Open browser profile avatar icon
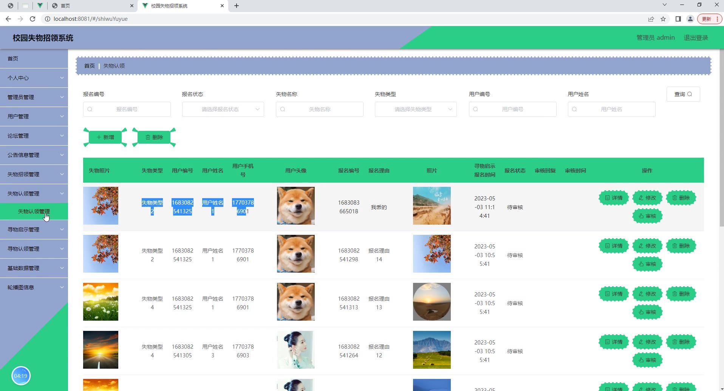Screen dimensions: 724x391 click(690, 19)
